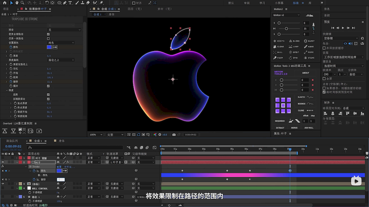Click the 重置 link for 3D Stroke
Screen dimensions: 369x207
click(59, 167)
